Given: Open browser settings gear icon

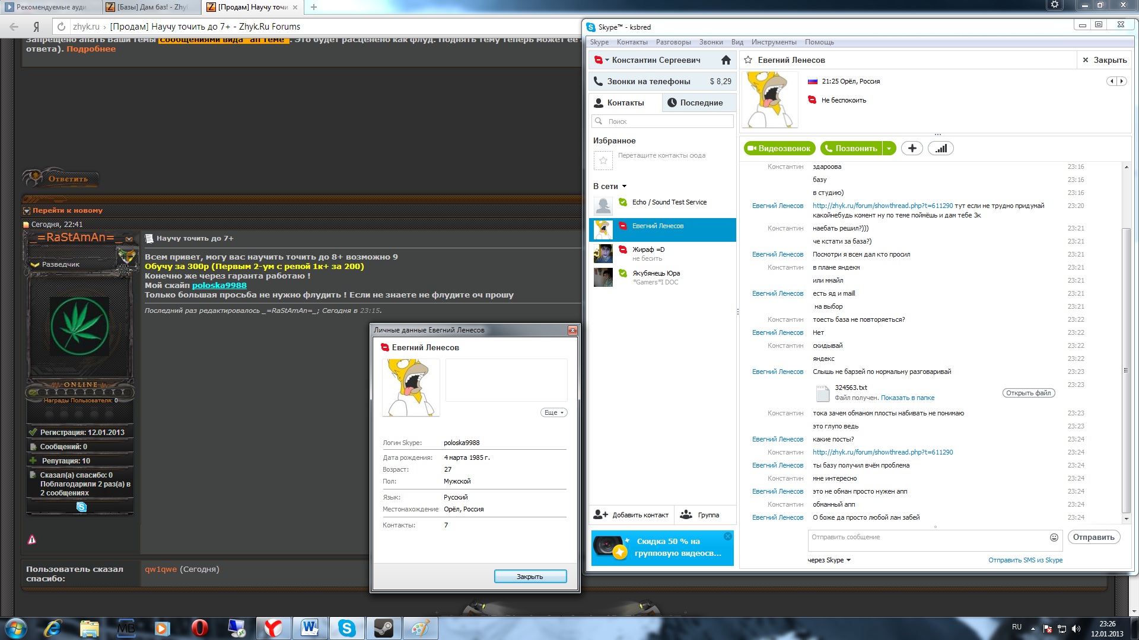Looking at the screenshot, I should (1055, 5).
